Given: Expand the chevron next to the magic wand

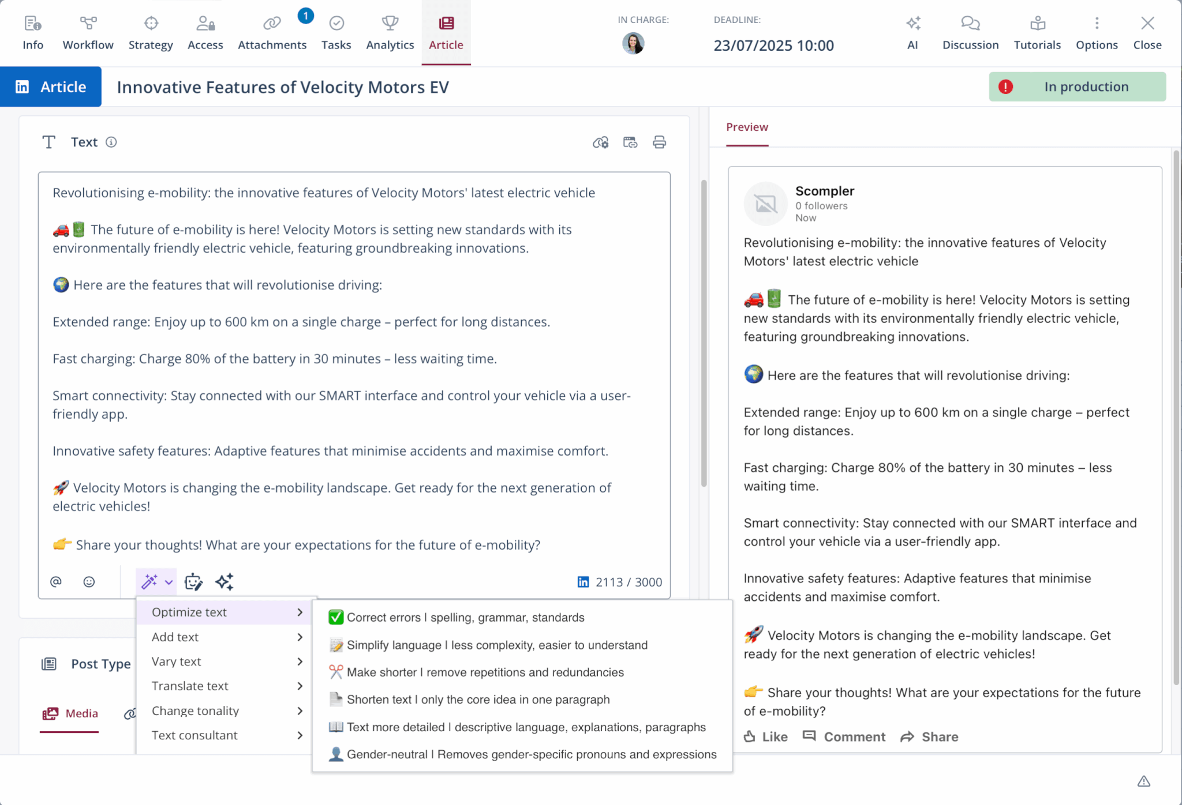Looking at the screenshot, I should coord(169,582).
